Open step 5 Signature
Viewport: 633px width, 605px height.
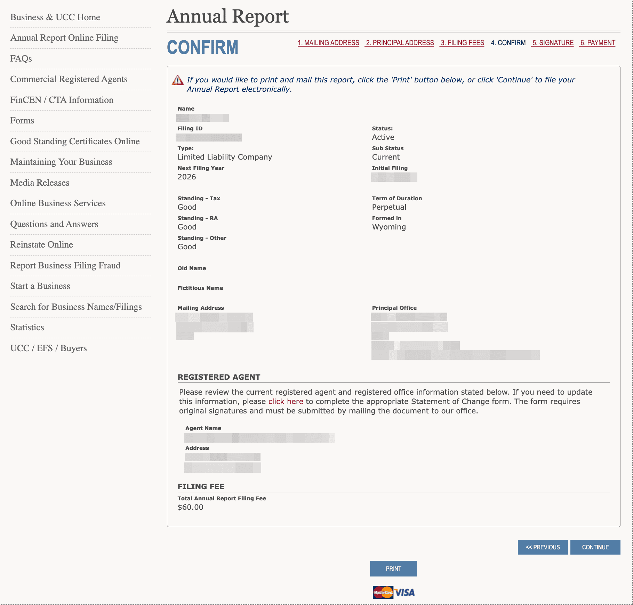point(553,43)
